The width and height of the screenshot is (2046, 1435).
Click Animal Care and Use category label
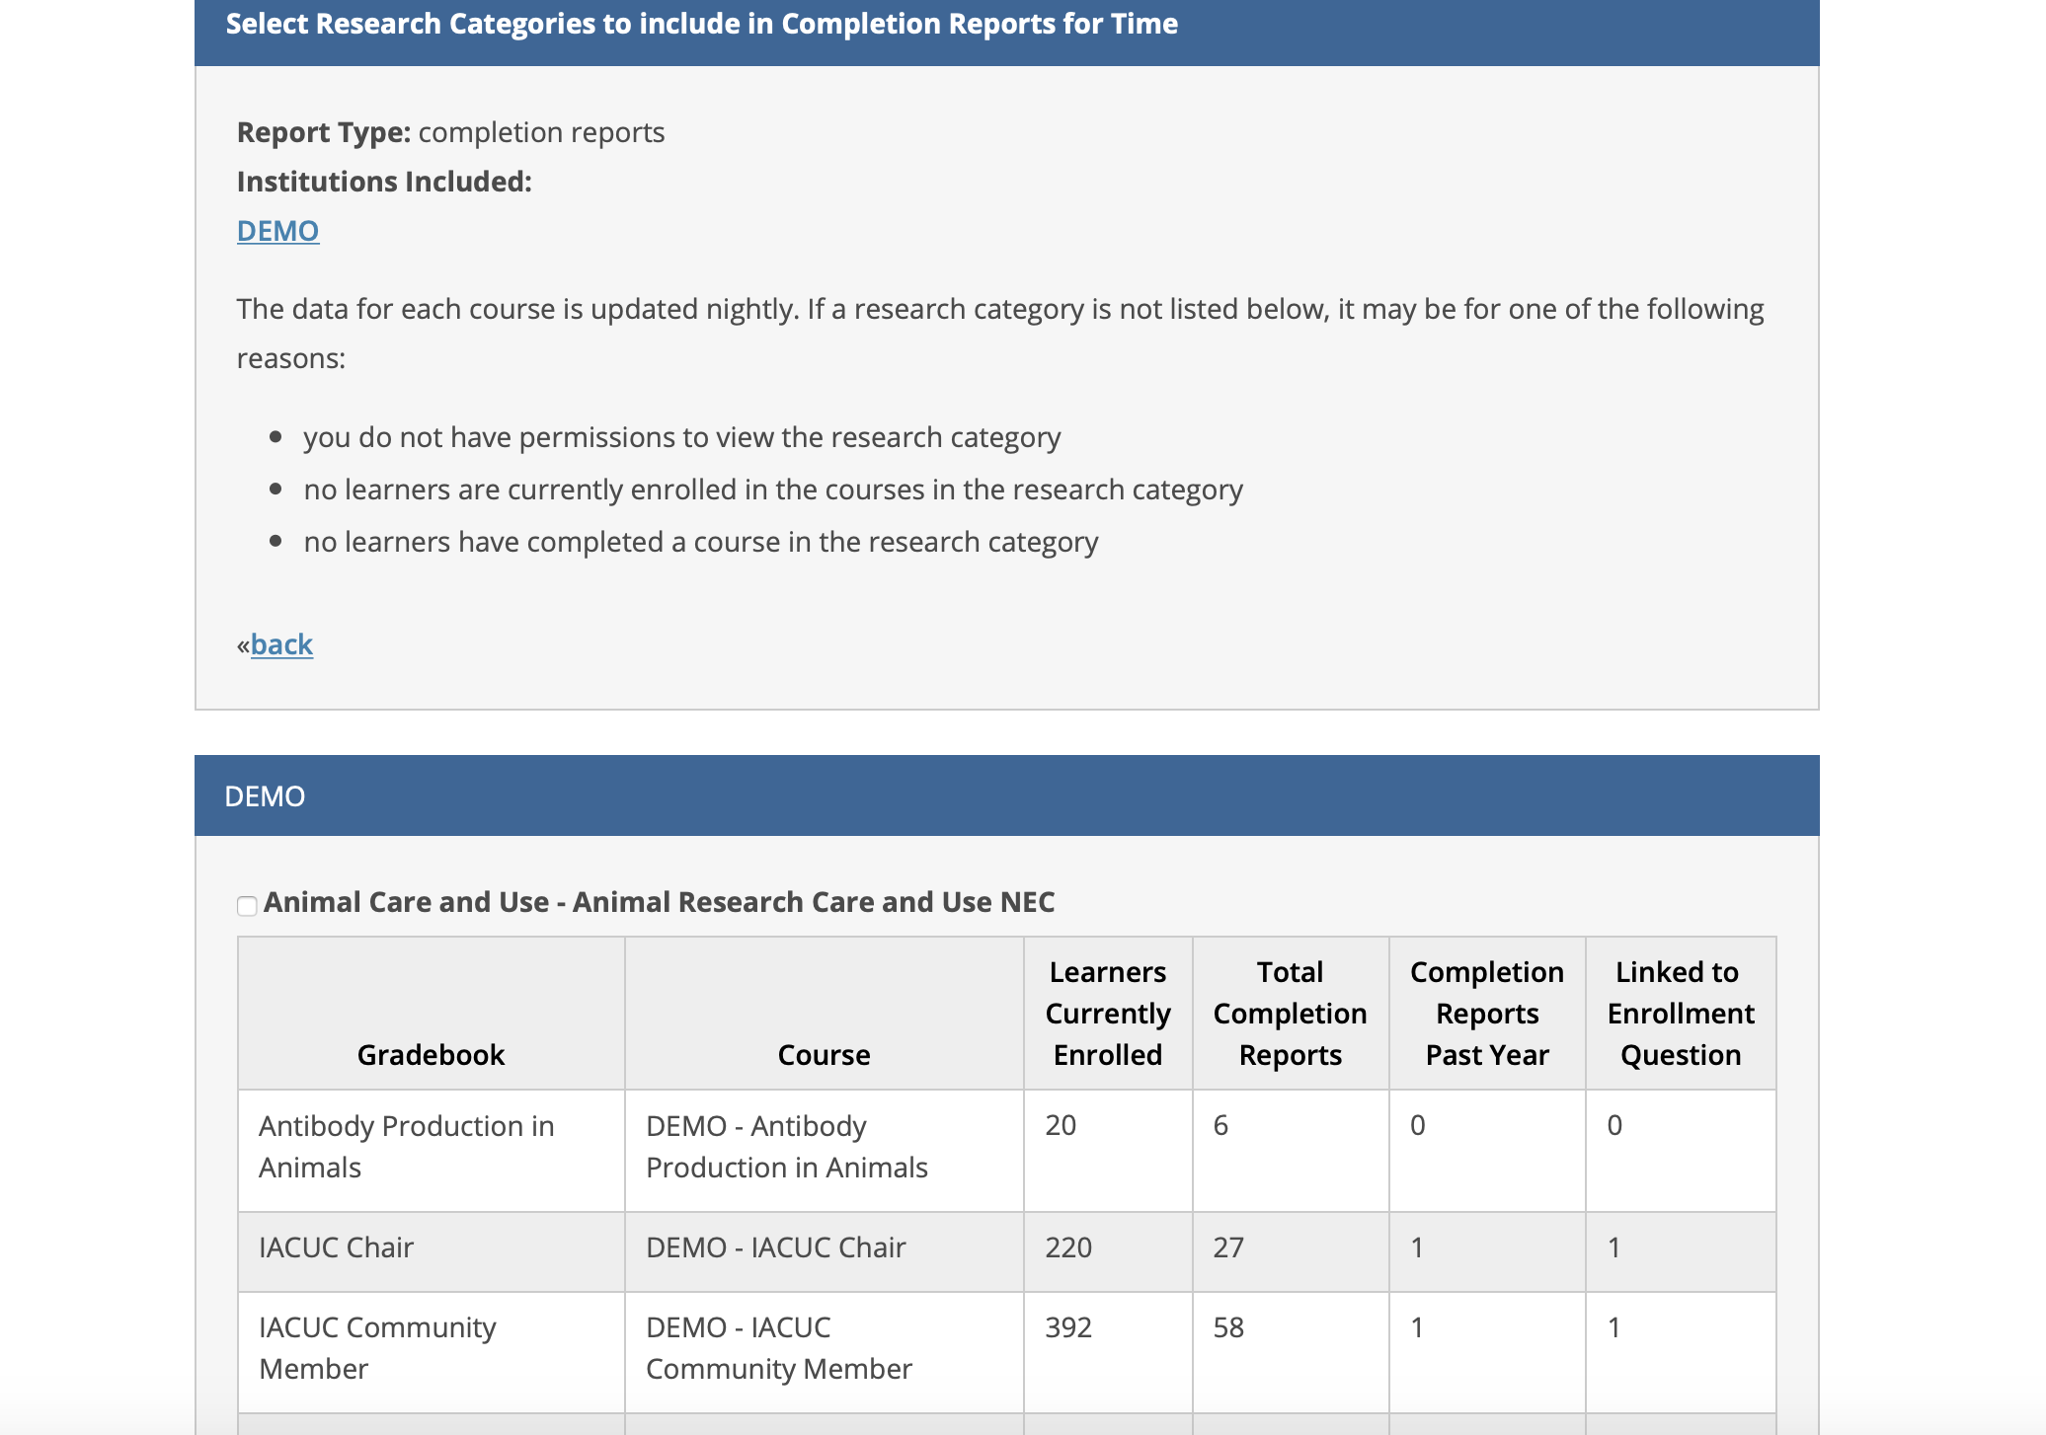coord(659,902)
